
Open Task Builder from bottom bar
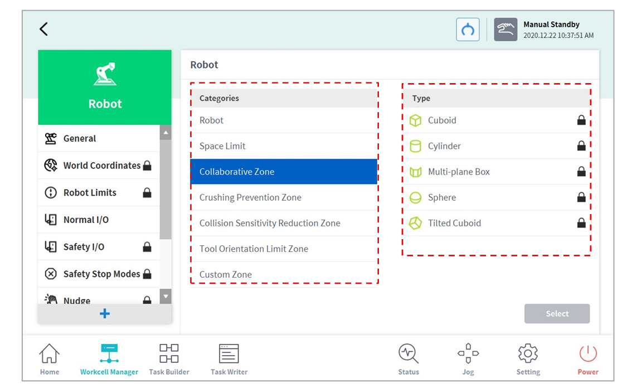[x=169, y=359]
